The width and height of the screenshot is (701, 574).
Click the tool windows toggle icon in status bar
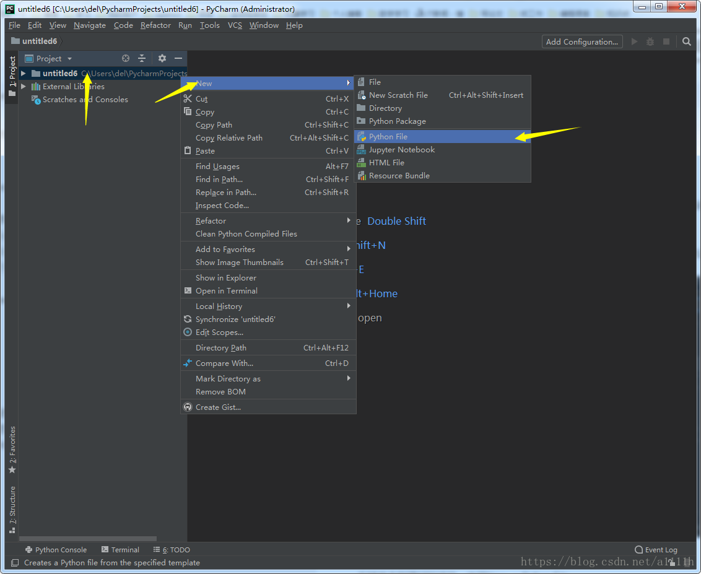tap(15, 562)
